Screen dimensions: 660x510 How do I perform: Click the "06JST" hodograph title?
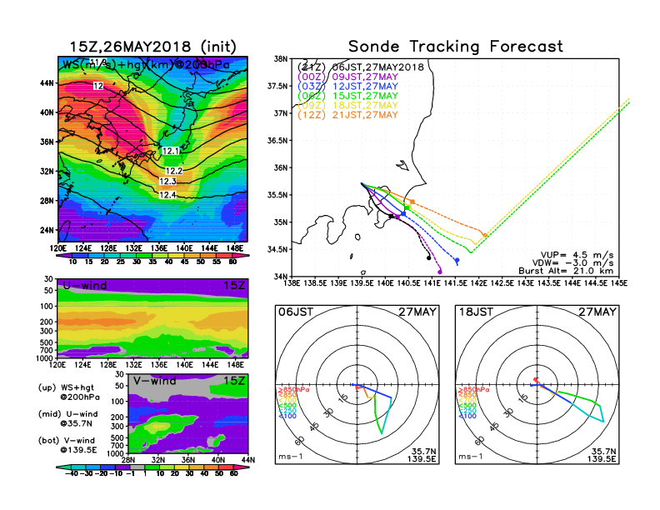point(296,312)
